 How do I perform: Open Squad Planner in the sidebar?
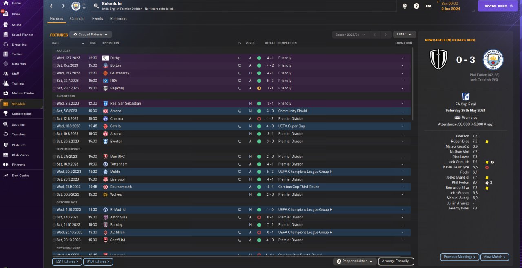(22, 35)
